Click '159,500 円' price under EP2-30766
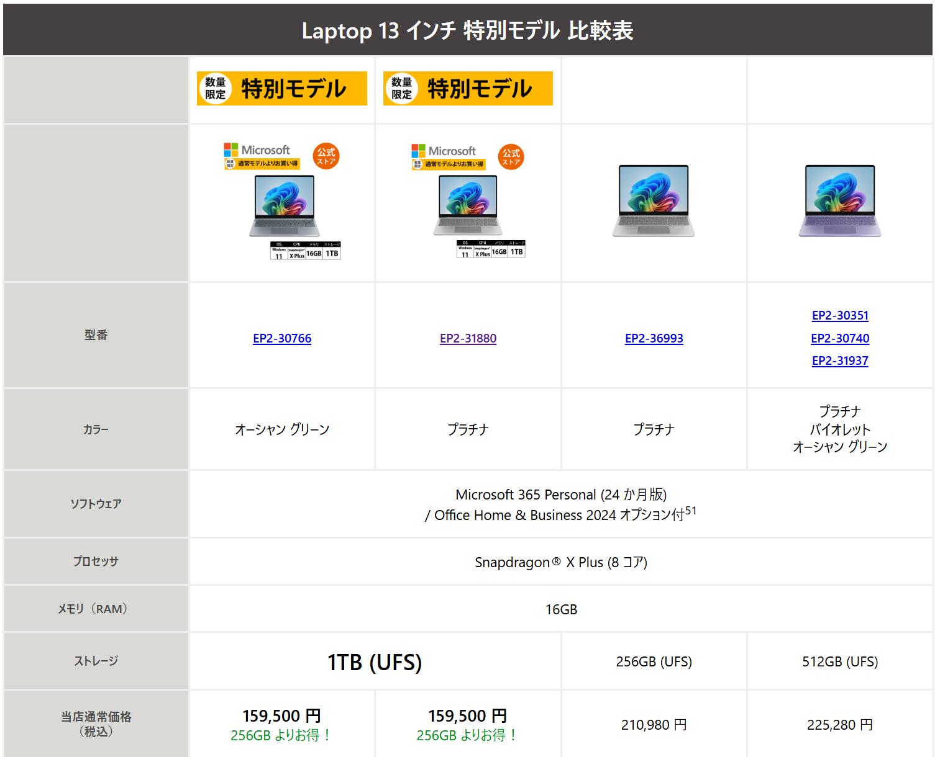Viewport: 940px width, 757px height. click(282, 715)
